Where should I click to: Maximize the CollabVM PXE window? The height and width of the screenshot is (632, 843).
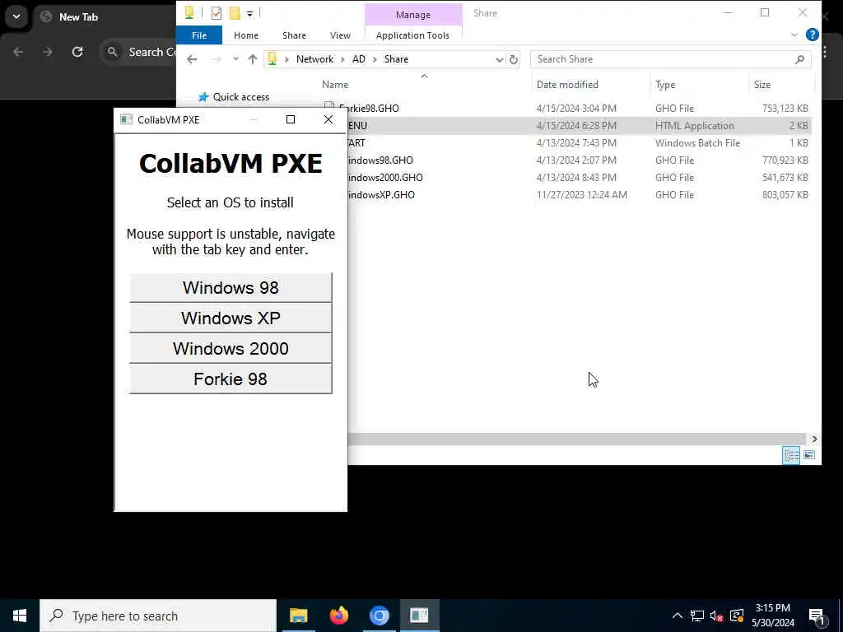click(x=291, y=119)
